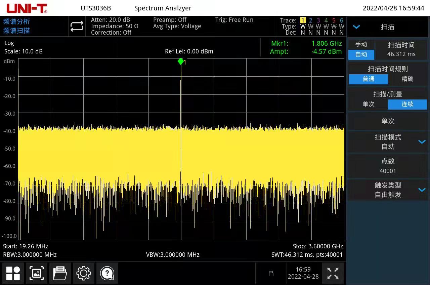Toggle fullscreen with the expand arrows icon

[333, 273]
